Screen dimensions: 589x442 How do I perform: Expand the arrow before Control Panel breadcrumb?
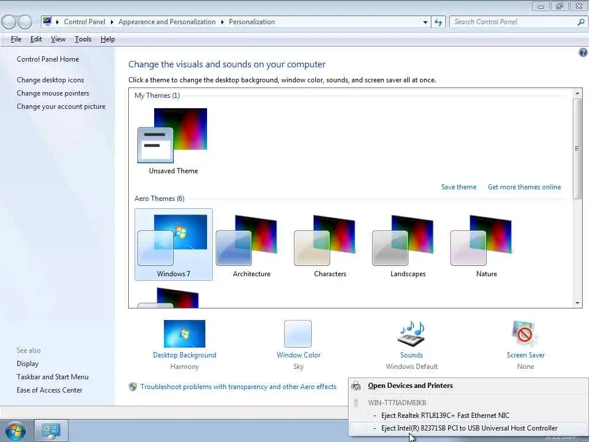(x=58, y=22)
